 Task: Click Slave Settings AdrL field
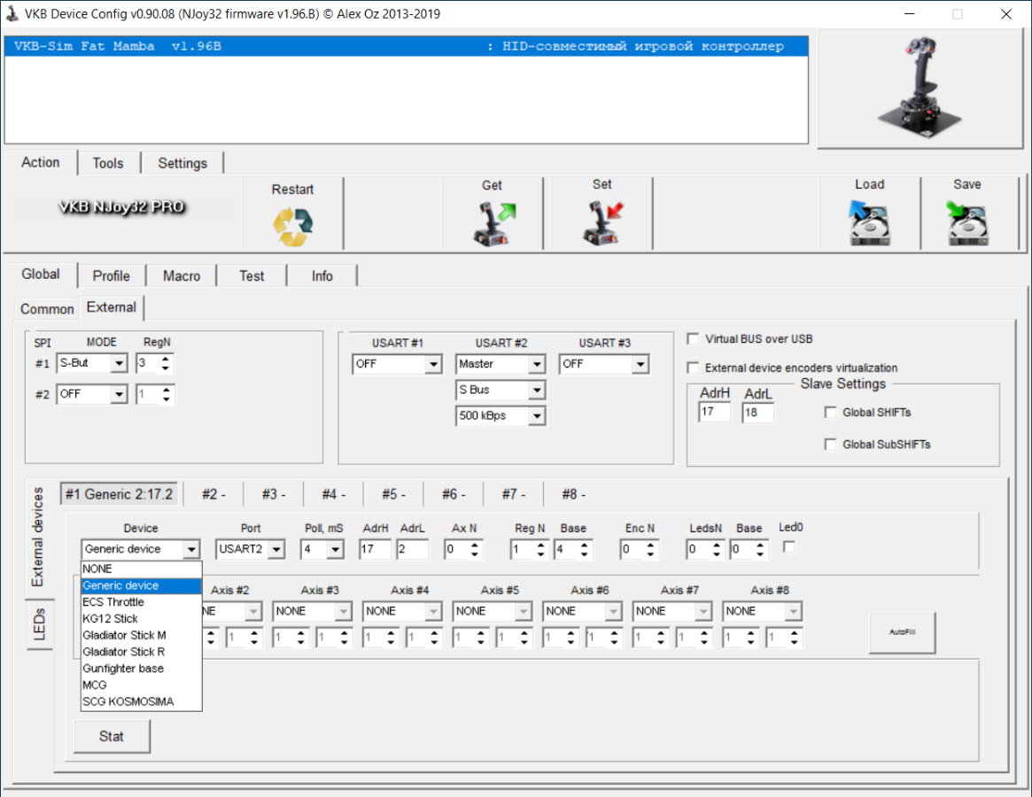(x=757, y=412)
